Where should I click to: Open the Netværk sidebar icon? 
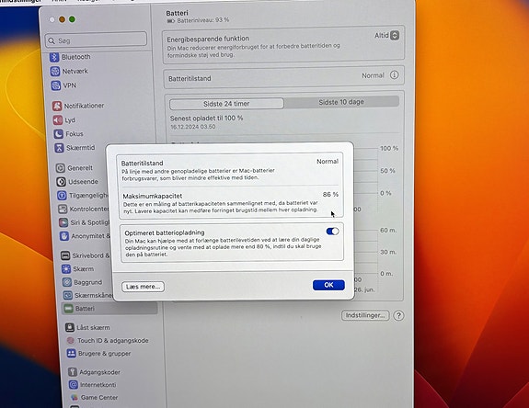point(55,71)
